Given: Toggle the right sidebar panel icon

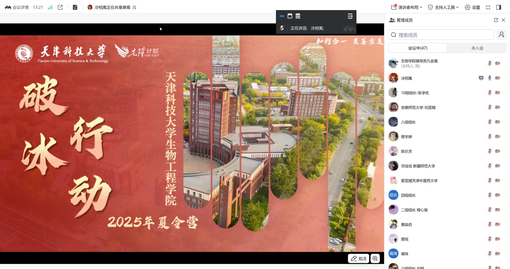Looking at the screenshot, I should [x=499, y=7].
